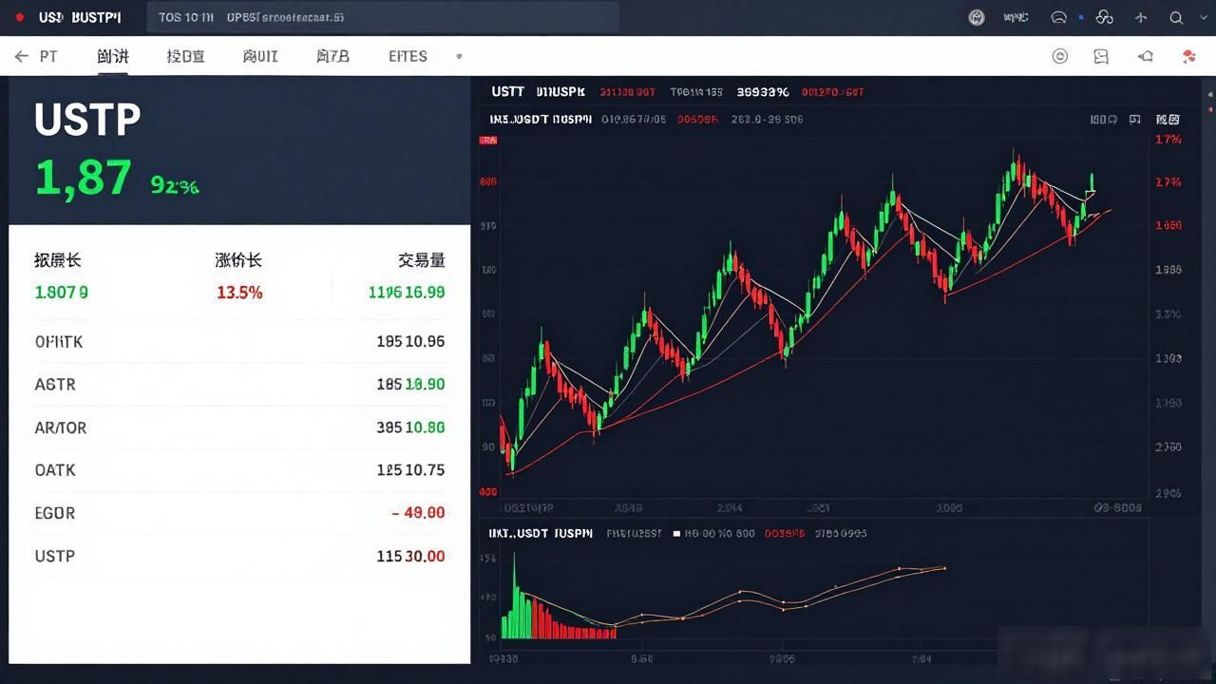Click the green 1.8079 value
Image resolution: width=1216 pixels, height=684 pixels.
pos(62,293)
